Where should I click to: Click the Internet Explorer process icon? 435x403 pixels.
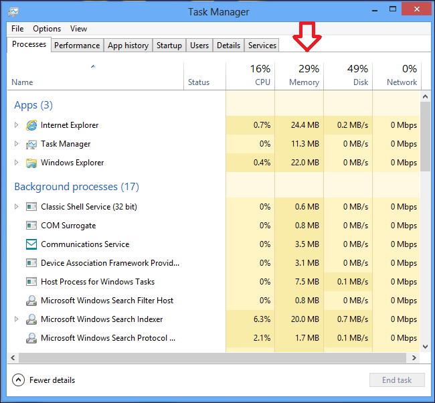click(x=31, y=125)
